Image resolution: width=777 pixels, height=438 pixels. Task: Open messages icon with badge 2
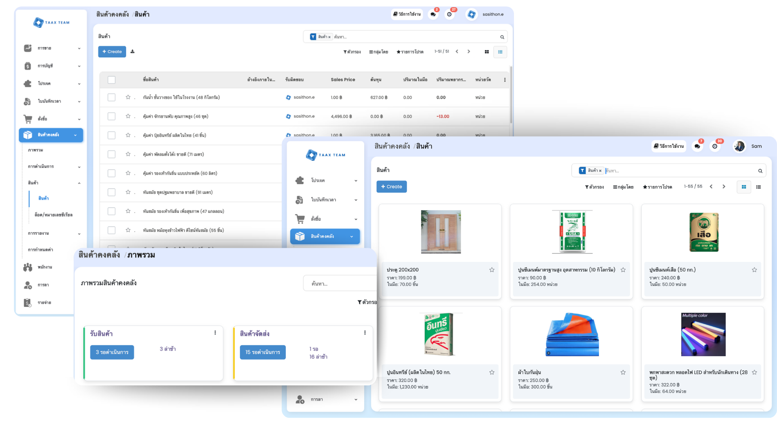tap(433, 14)
